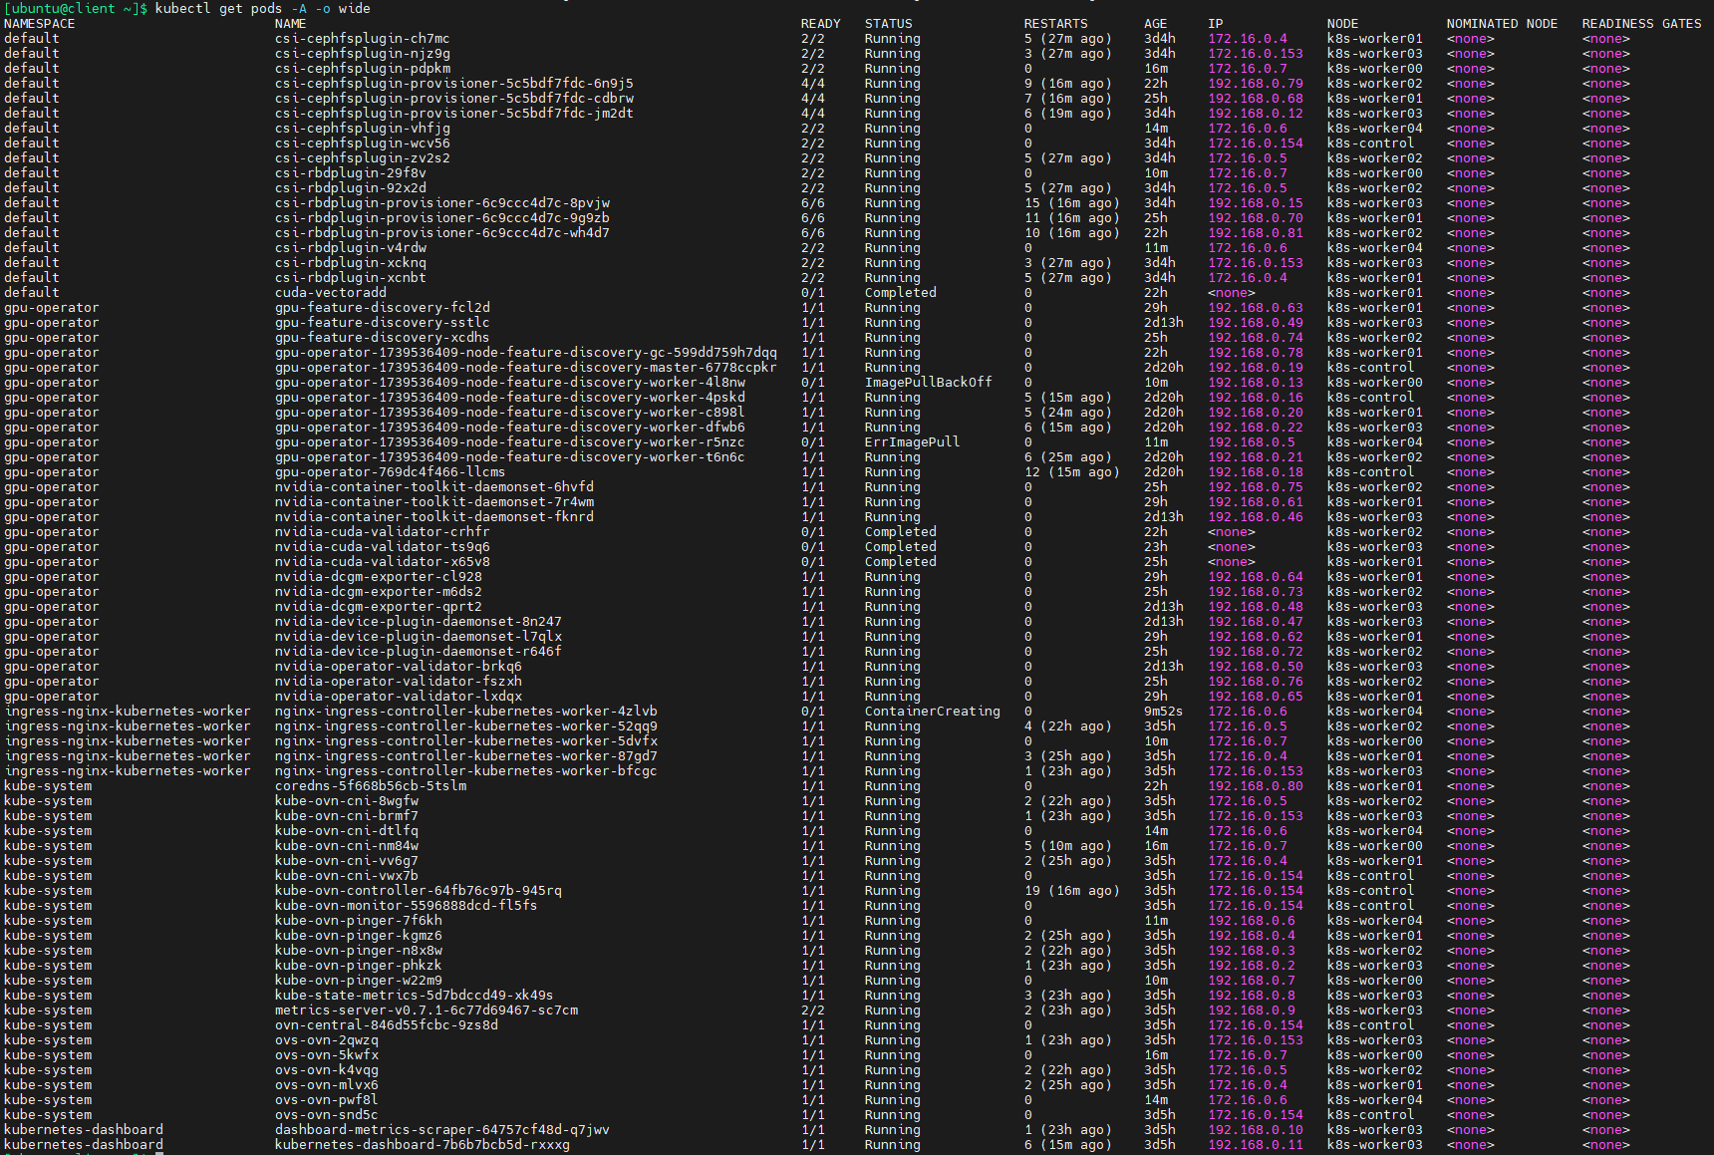Select pod name csi-cephfsplugin-njz9g
The width and height of the screenshot is (1714, 1155).
(362, 53)
